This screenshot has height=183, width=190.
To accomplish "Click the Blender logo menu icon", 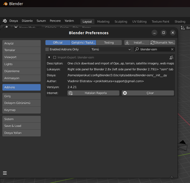I will coord(5,21).
